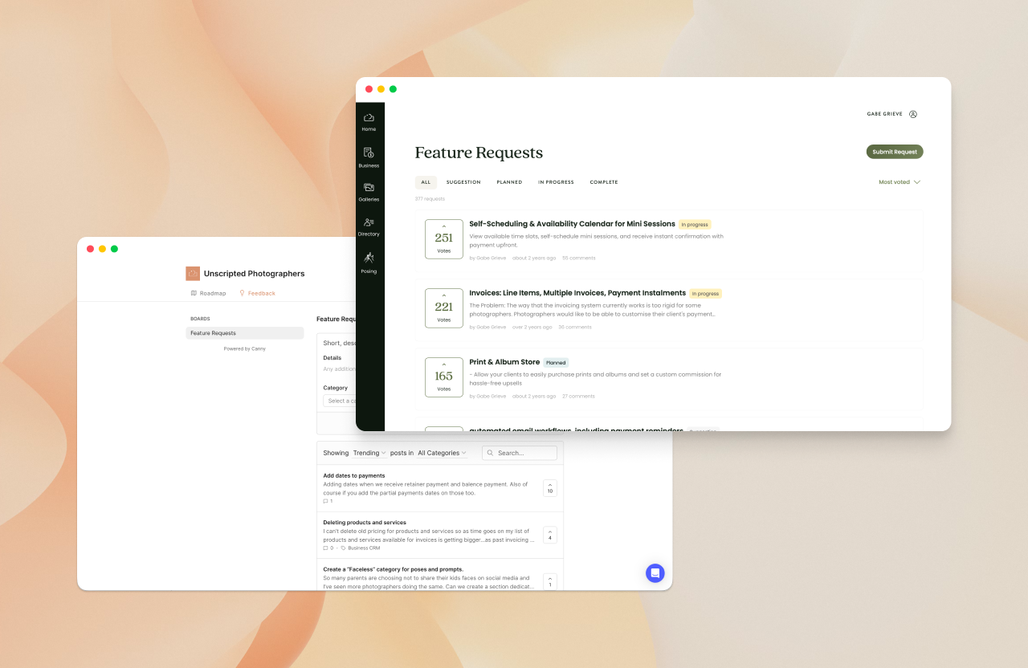Upvote the 'Add dates to payments' post

pos(550,487)
